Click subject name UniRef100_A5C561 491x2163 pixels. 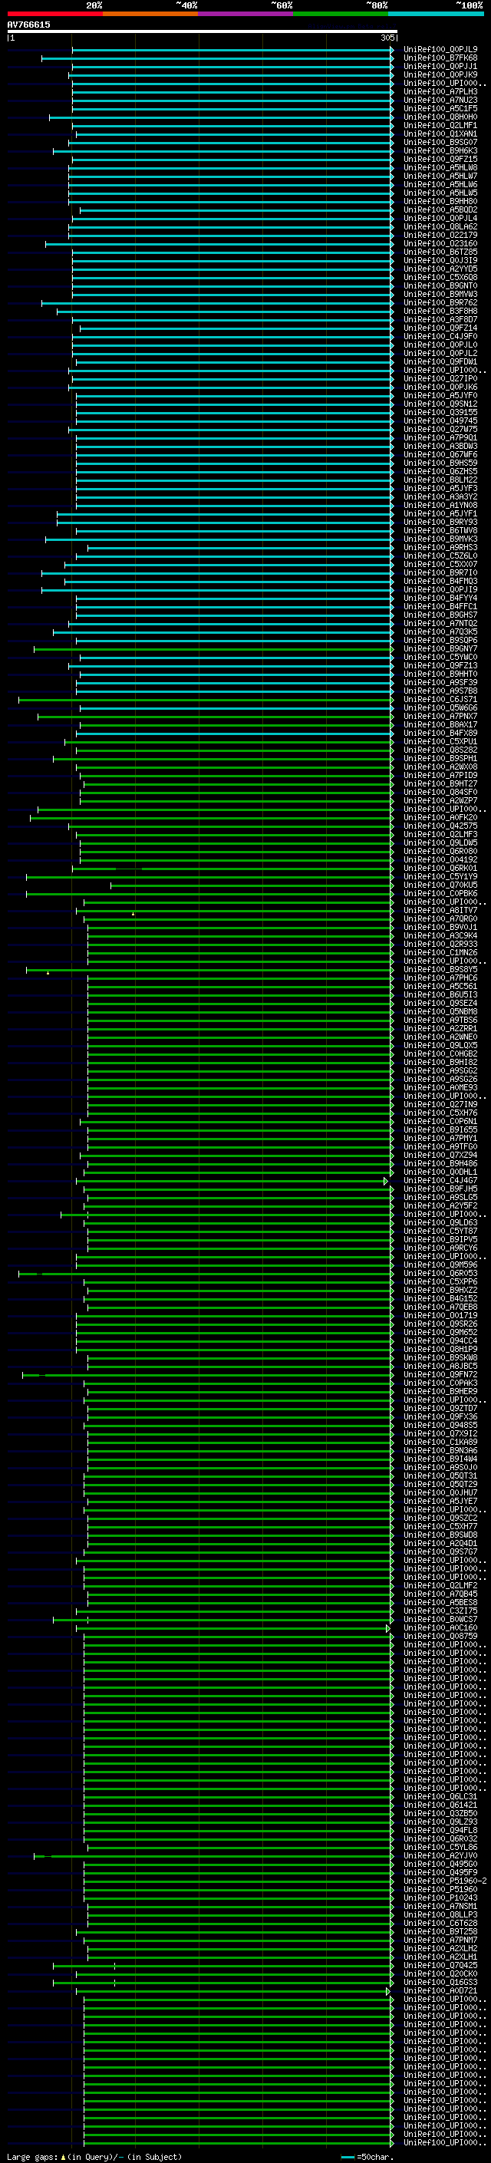coord(440,987)
